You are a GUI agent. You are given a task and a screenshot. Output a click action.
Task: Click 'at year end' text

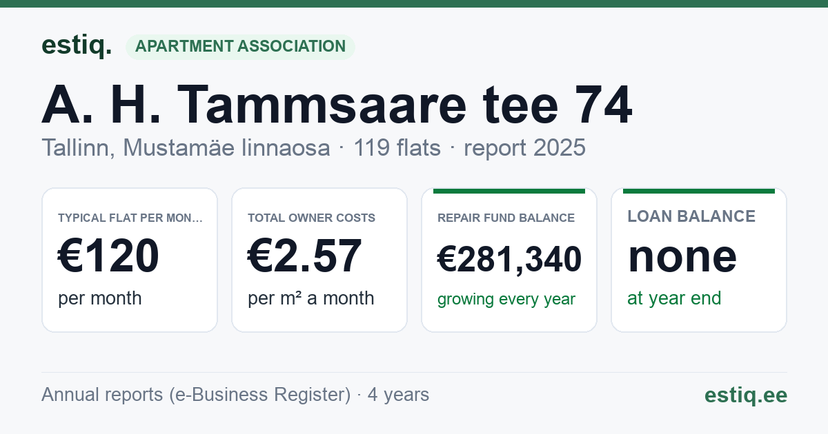tap(674, 298)
